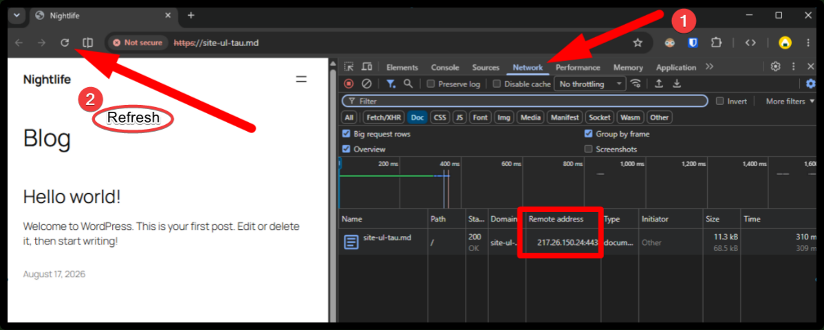The height and width of the screenshot is (330, 824).
Task: Export HAR file with download arrow
Action: [x=677, y=84]
